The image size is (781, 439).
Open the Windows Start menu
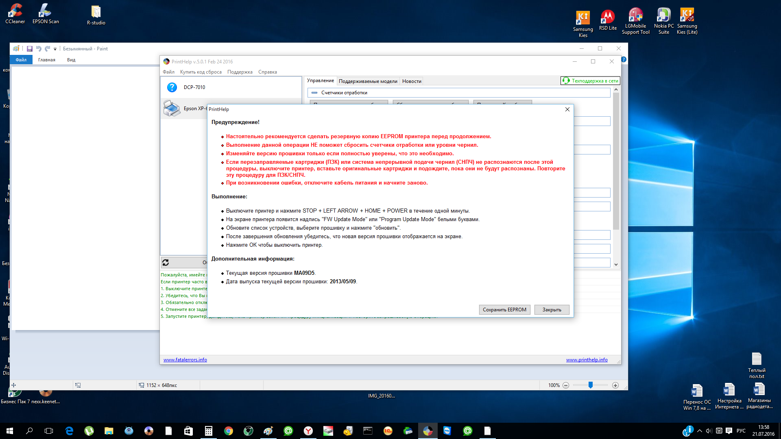coord(10,431)
